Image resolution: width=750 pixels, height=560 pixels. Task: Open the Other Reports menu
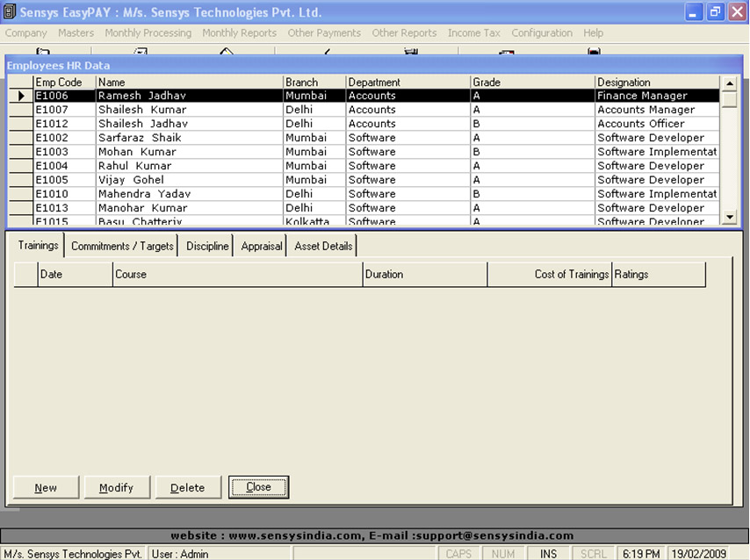pyautogui.click(x=404, y=33)
